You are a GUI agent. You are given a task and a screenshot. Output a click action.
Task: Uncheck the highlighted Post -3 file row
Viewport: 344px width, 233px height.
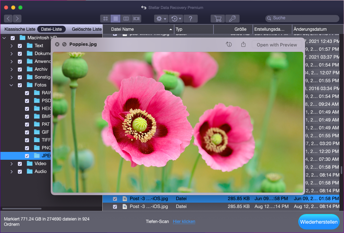pos(115,199)
